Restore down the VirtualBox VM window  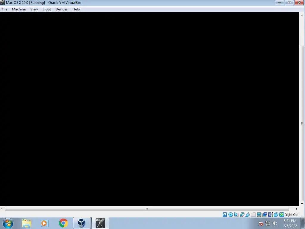tap(289, 2)
